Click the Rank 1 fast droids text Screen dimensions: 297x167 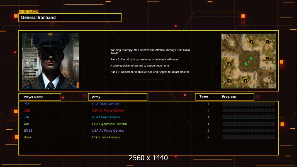click(x=145, y=59)
